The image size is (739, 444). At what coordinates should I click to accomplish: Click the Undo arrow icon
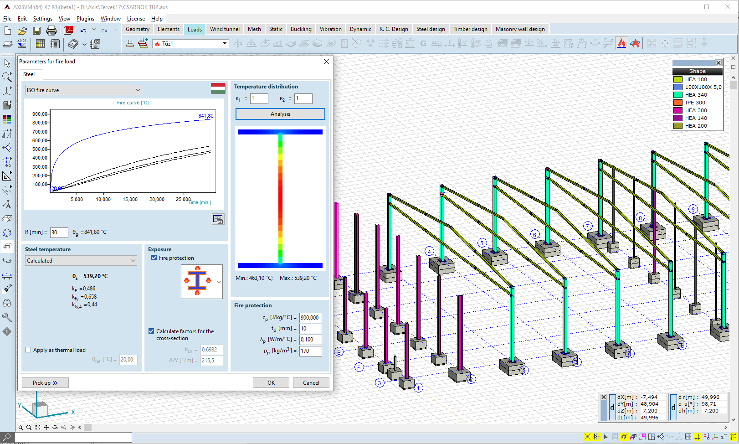pos(83,31)
